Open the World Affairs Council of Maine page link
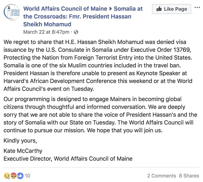203x182 pixels. pos(65,9)
